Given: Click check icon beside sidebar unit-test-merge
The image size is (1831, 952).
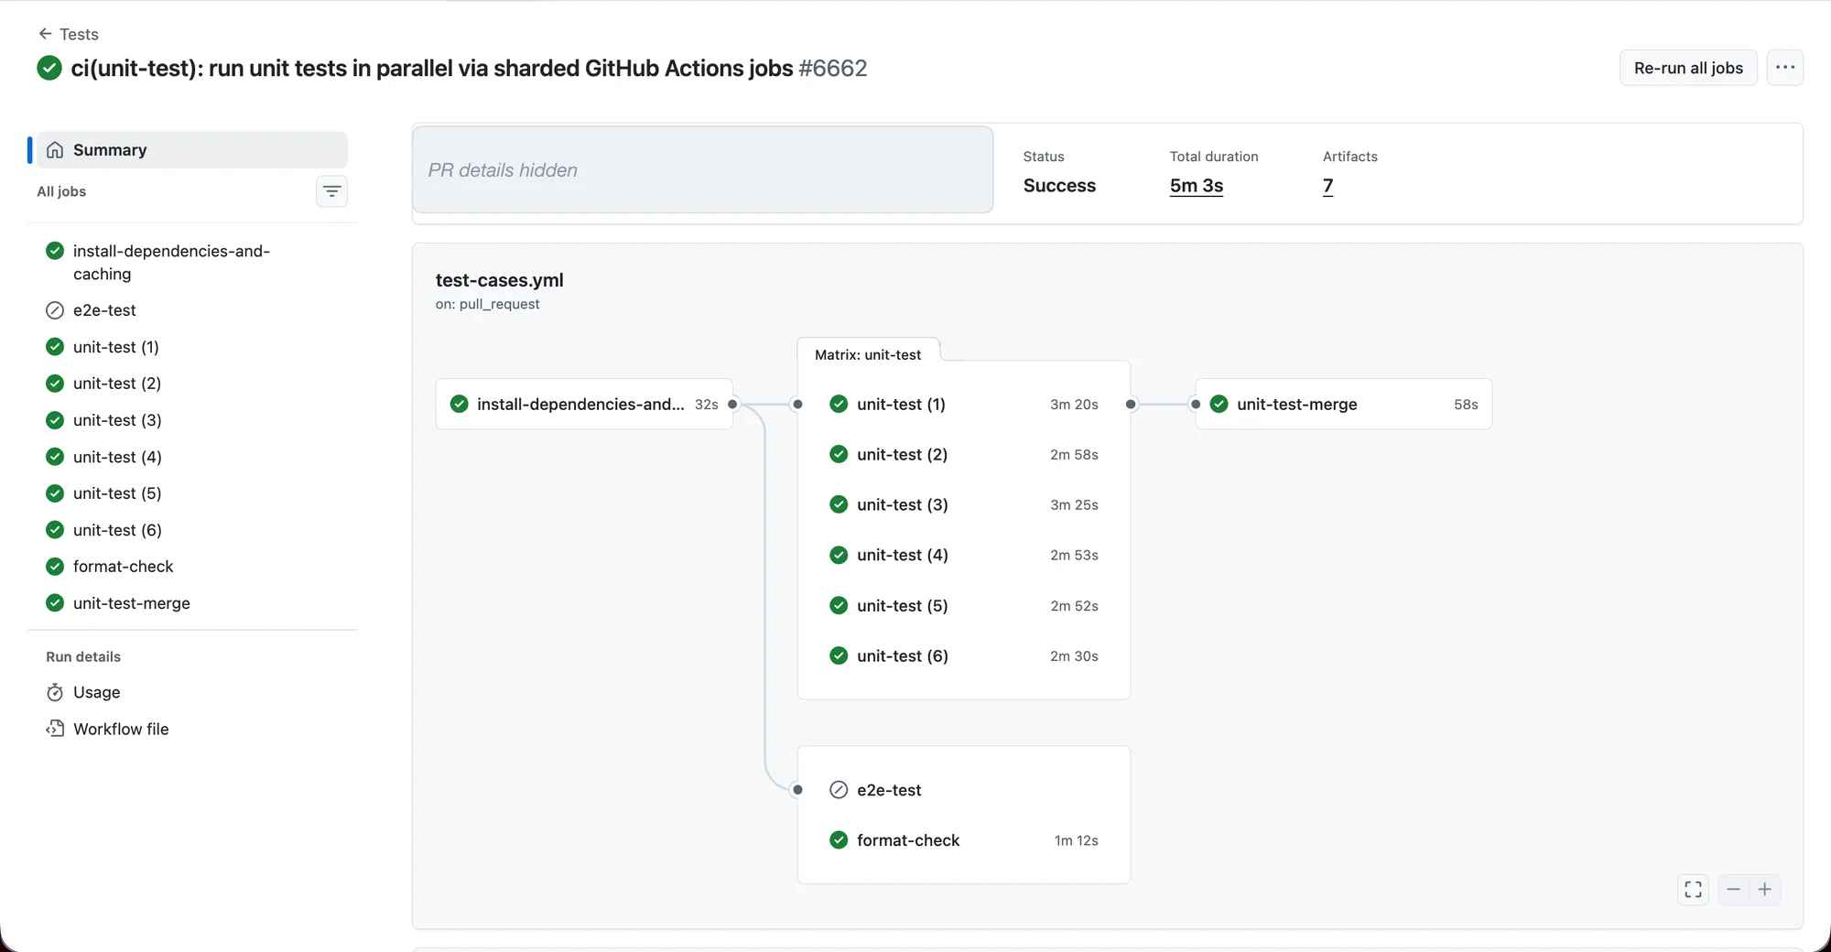Looking at the screenshot, I should point(55,603).
